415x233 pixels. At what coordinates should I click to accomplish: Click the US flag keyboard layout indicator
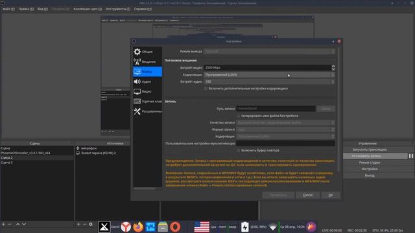[202, 227]
